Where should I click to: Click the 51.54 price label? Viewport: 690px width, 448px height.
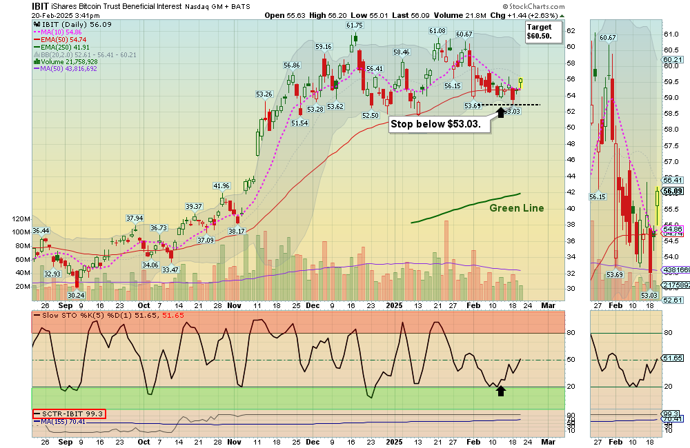[299, 123]
